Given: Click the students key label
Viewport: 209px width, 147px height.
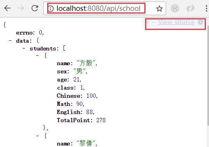Looking at the screenshot, I should [43, 48].
